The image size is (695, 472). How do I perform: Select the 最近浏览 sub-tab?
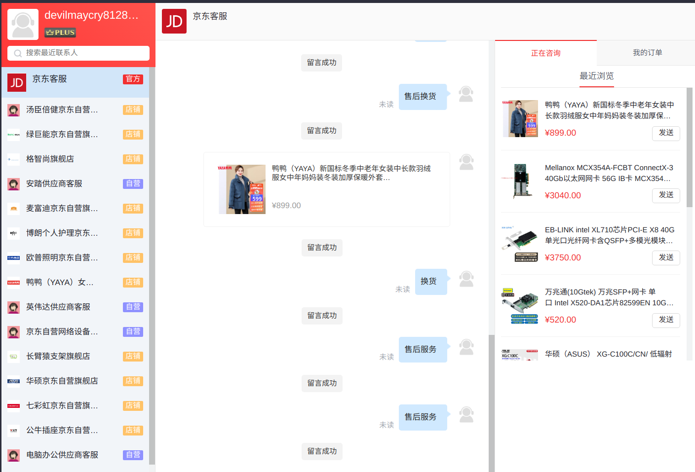(596, 76)
